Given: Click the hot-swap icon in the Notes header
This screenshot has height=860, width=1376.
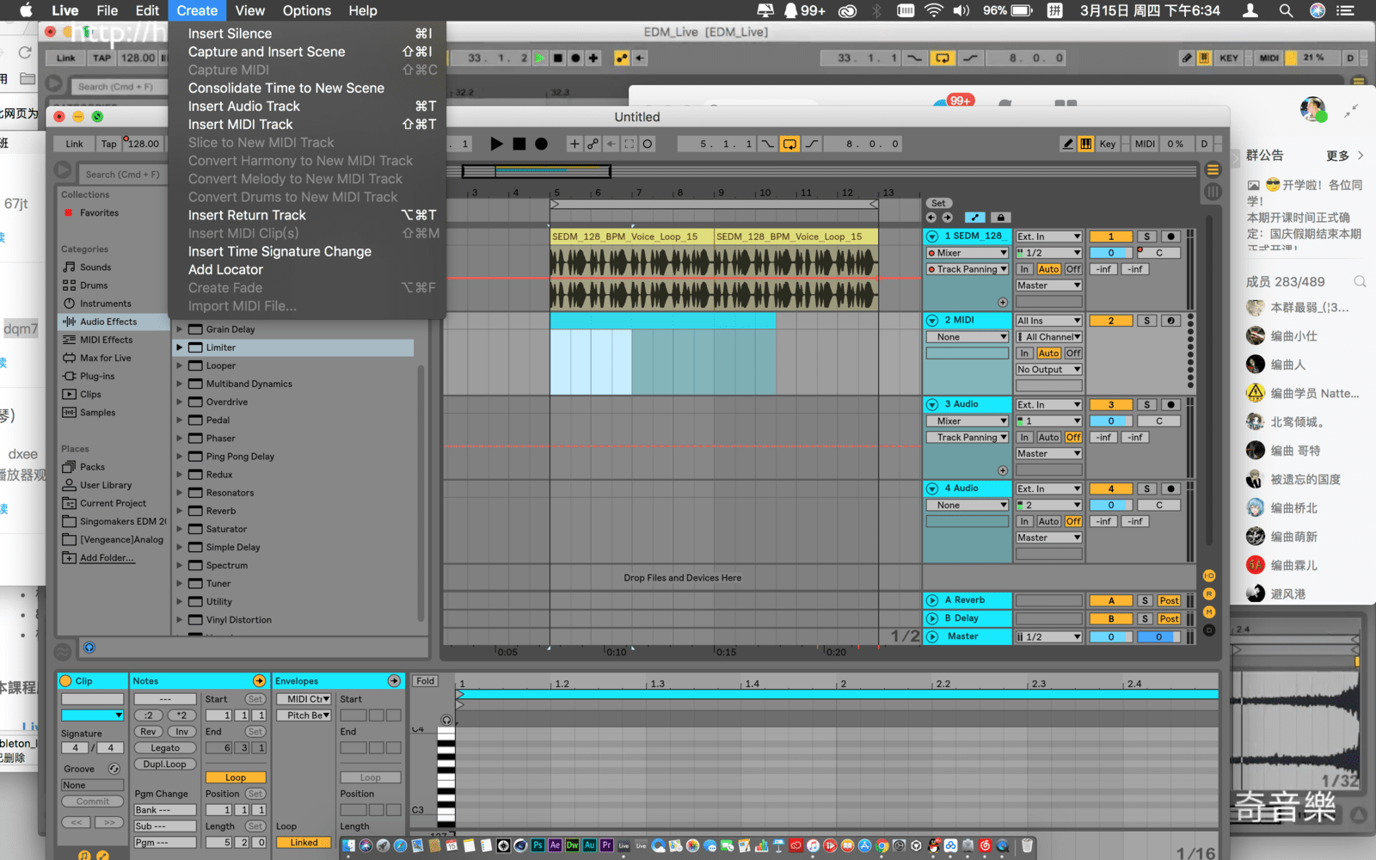Looking at the screenshot, I should point(259,680).
